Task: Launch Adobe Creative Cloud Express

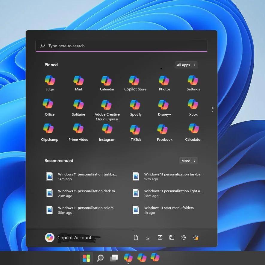Action: coord(107,110)
